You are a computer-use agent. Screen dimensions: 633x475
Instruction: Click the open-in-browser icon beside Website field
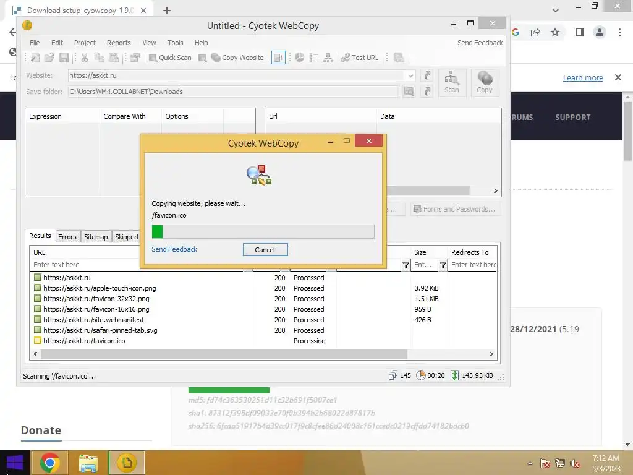pyautogui.click(x=427, y=75)
